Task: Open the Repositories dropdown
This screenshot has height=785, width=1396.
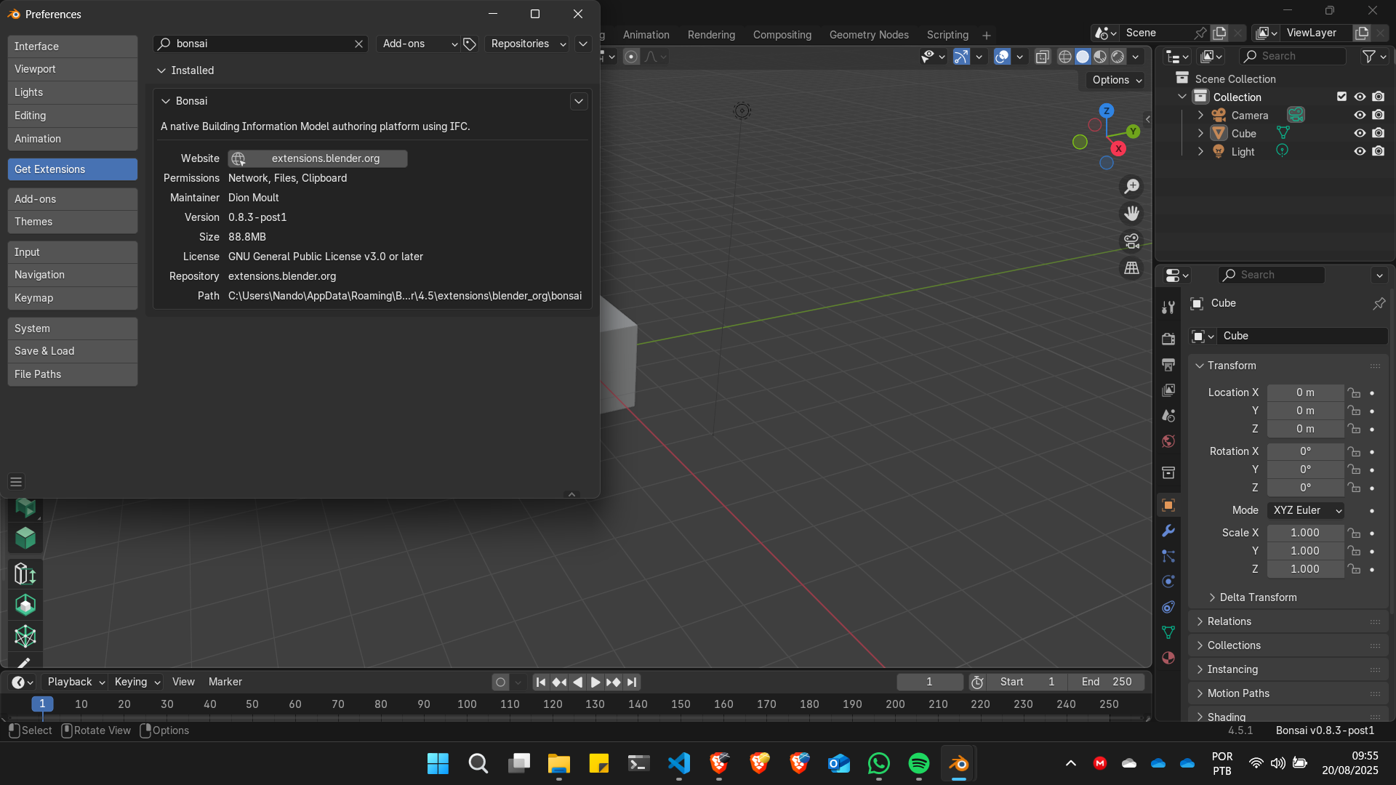Action: (527, 44)
